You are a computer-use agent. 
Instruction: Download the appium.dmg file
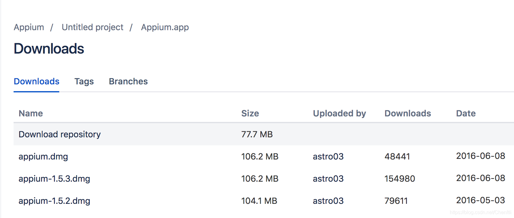(43, 157)
